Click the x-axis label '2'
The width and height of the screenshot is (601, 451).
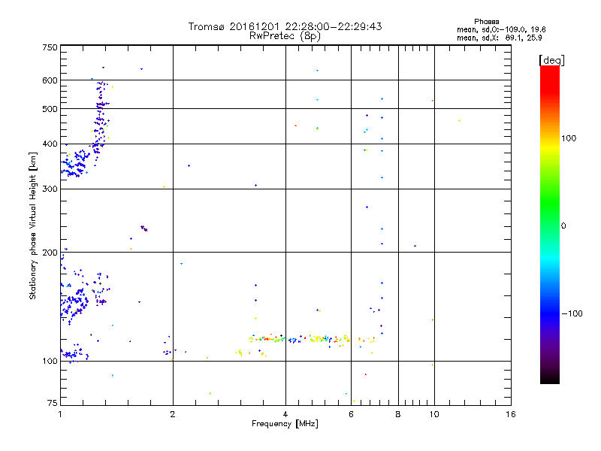tap(173, 414)
